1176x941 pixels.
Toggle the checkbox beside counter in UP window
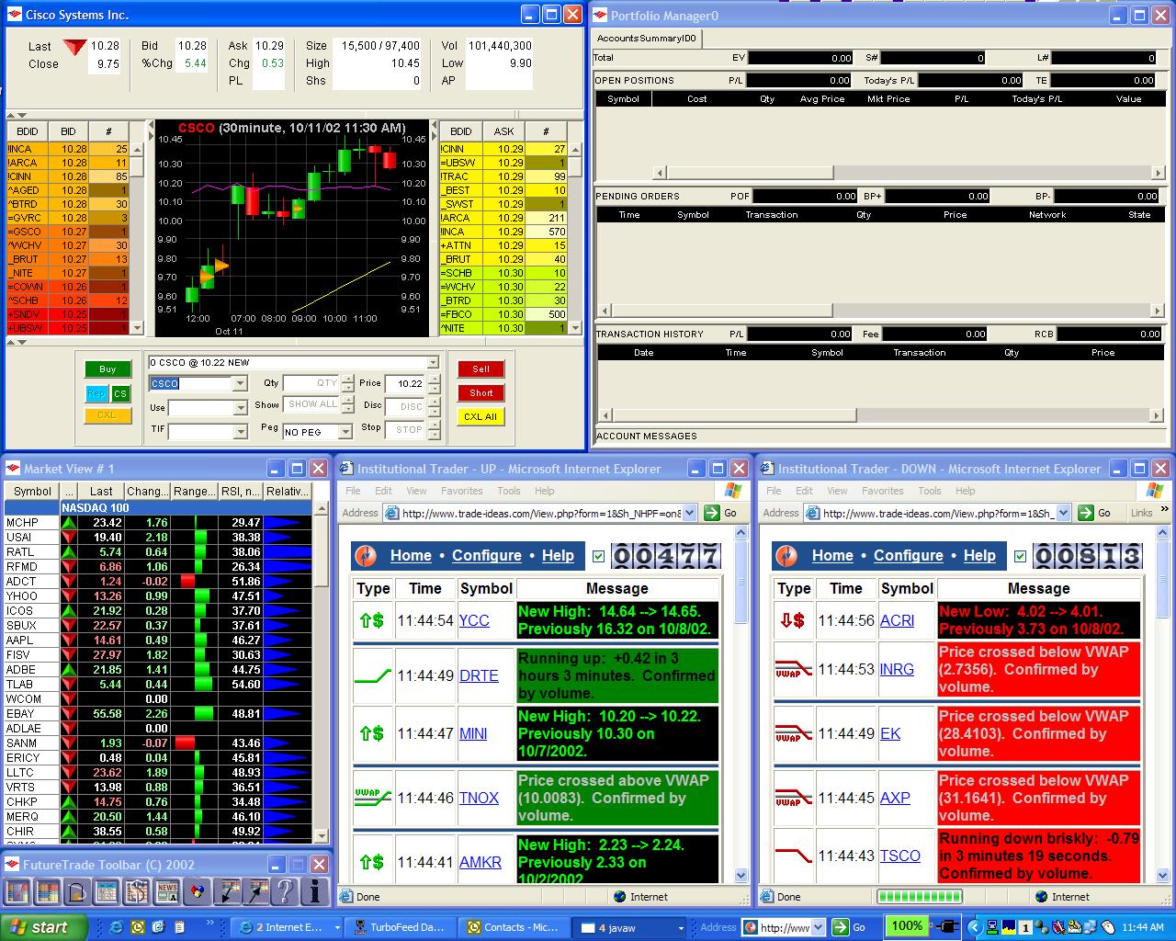tap(599, 556)
